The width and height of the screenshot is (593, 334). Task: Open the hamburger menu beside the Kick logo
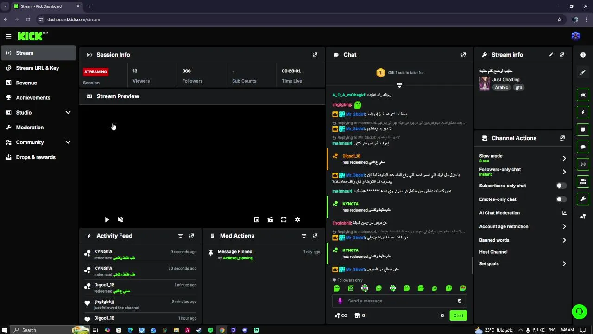[x=8, y=36]
